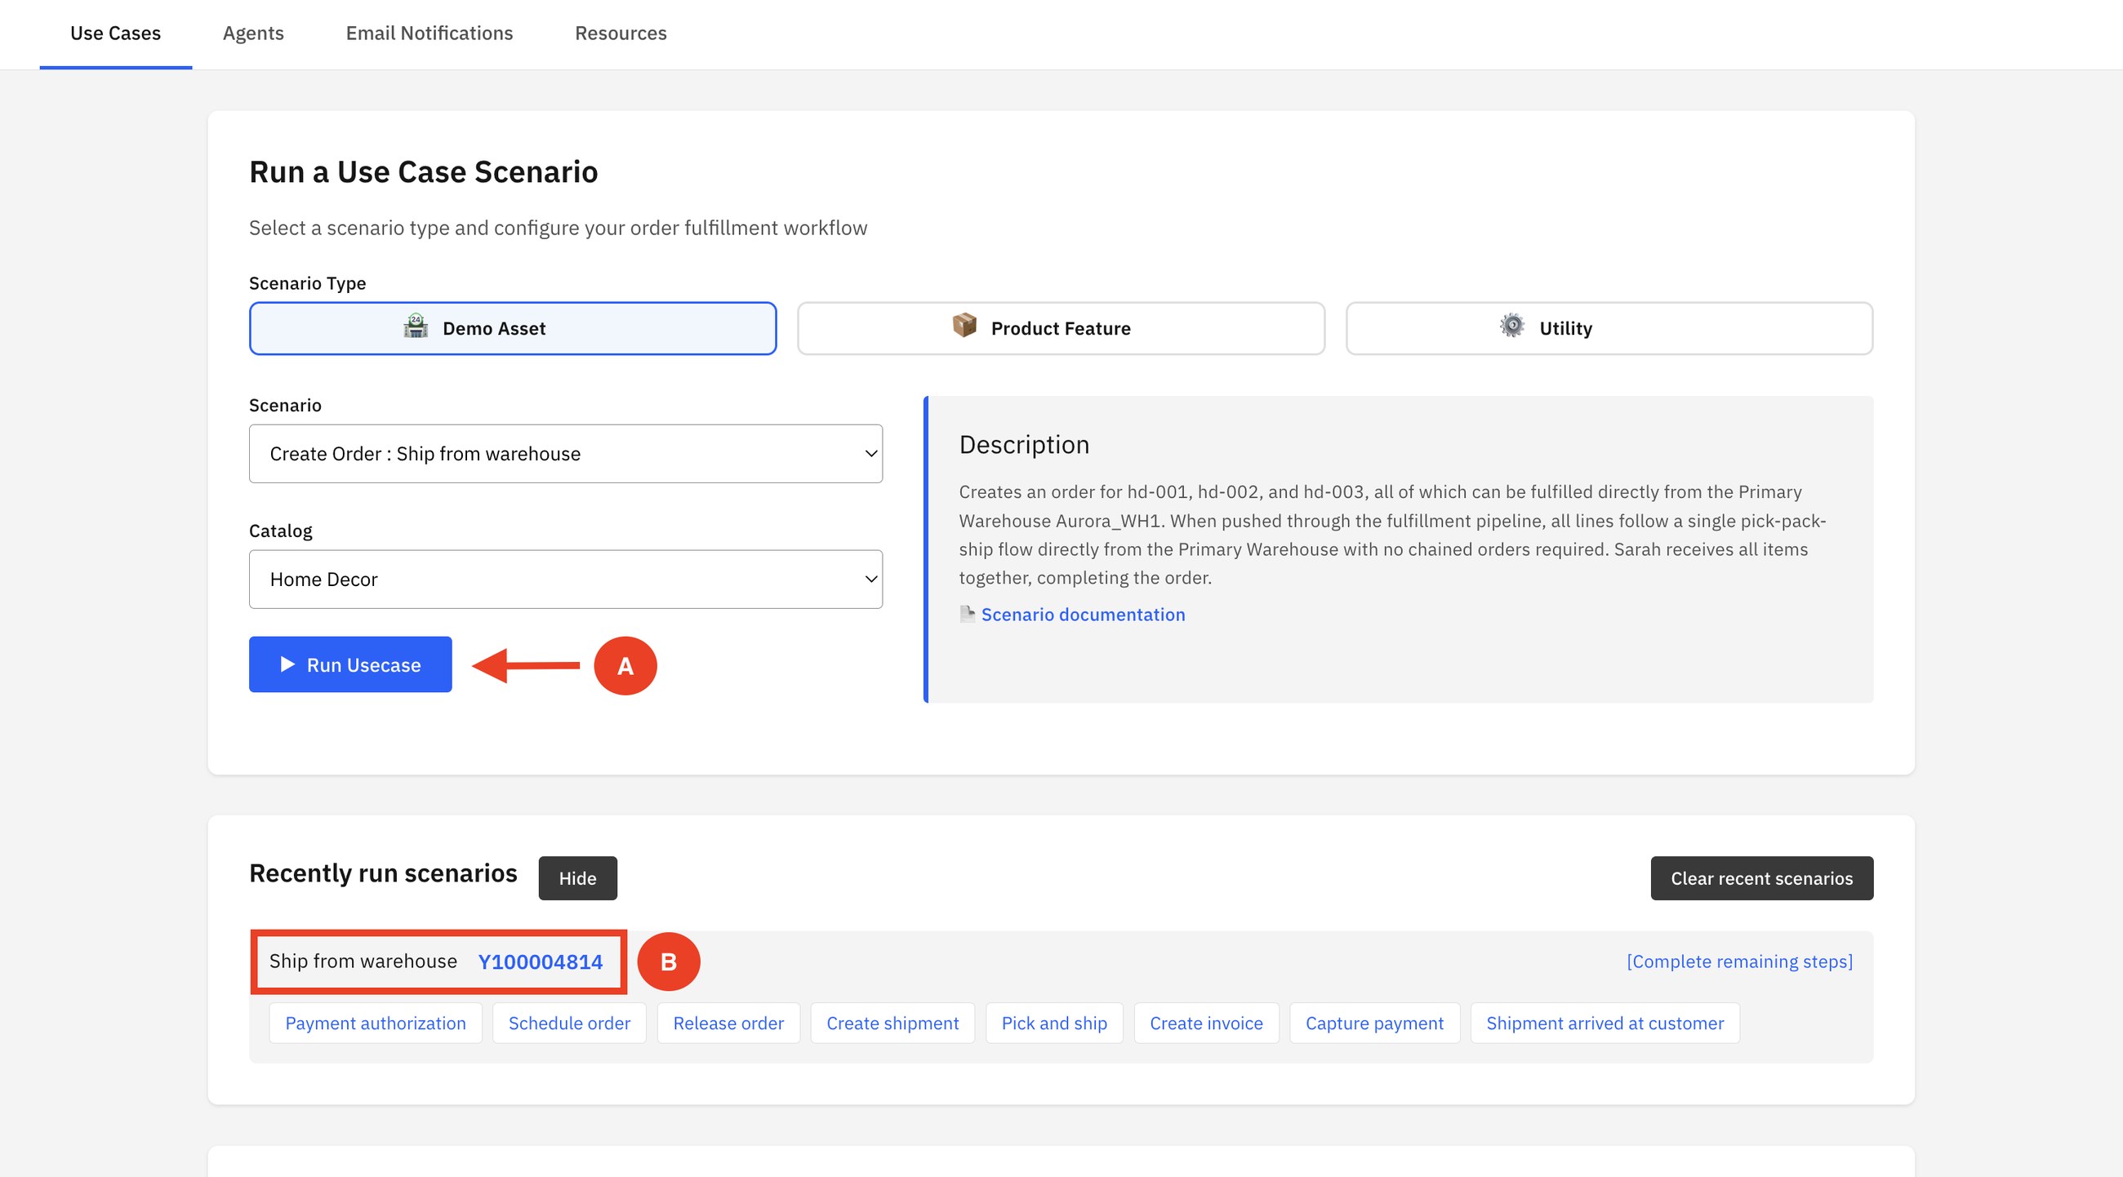
Task: Run the Create invoice step
Action: pos(1207,1023)
